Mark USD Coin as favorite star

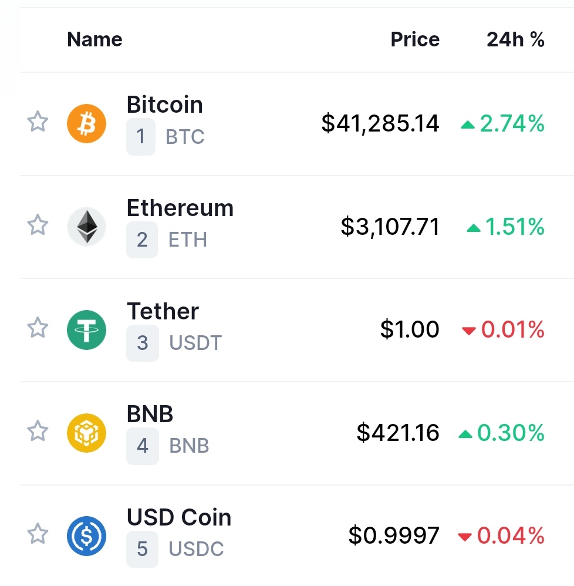pos(38,533)
